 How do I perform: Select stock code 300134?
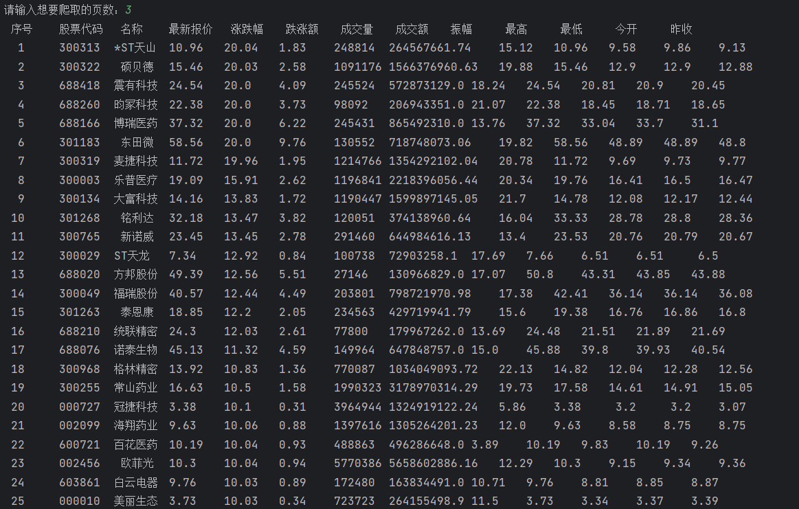tap(80, 199)
